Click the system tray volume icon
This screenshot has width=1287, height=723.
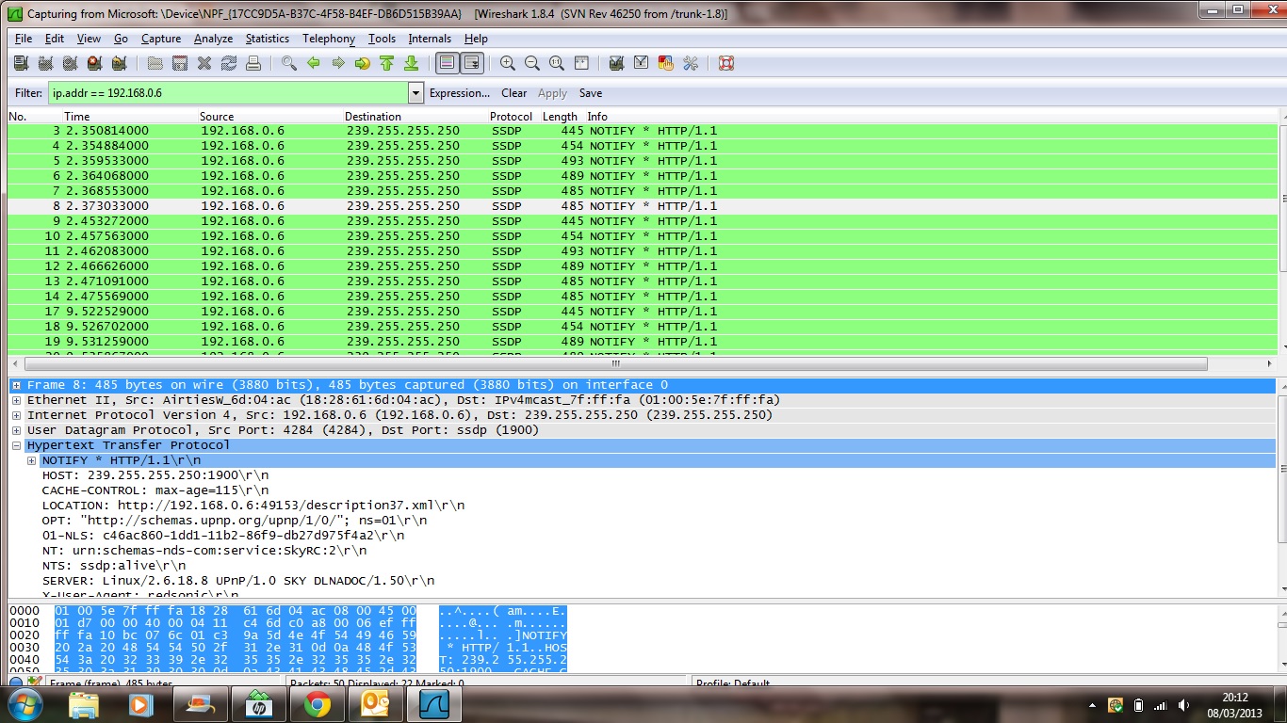[1182, 705]
